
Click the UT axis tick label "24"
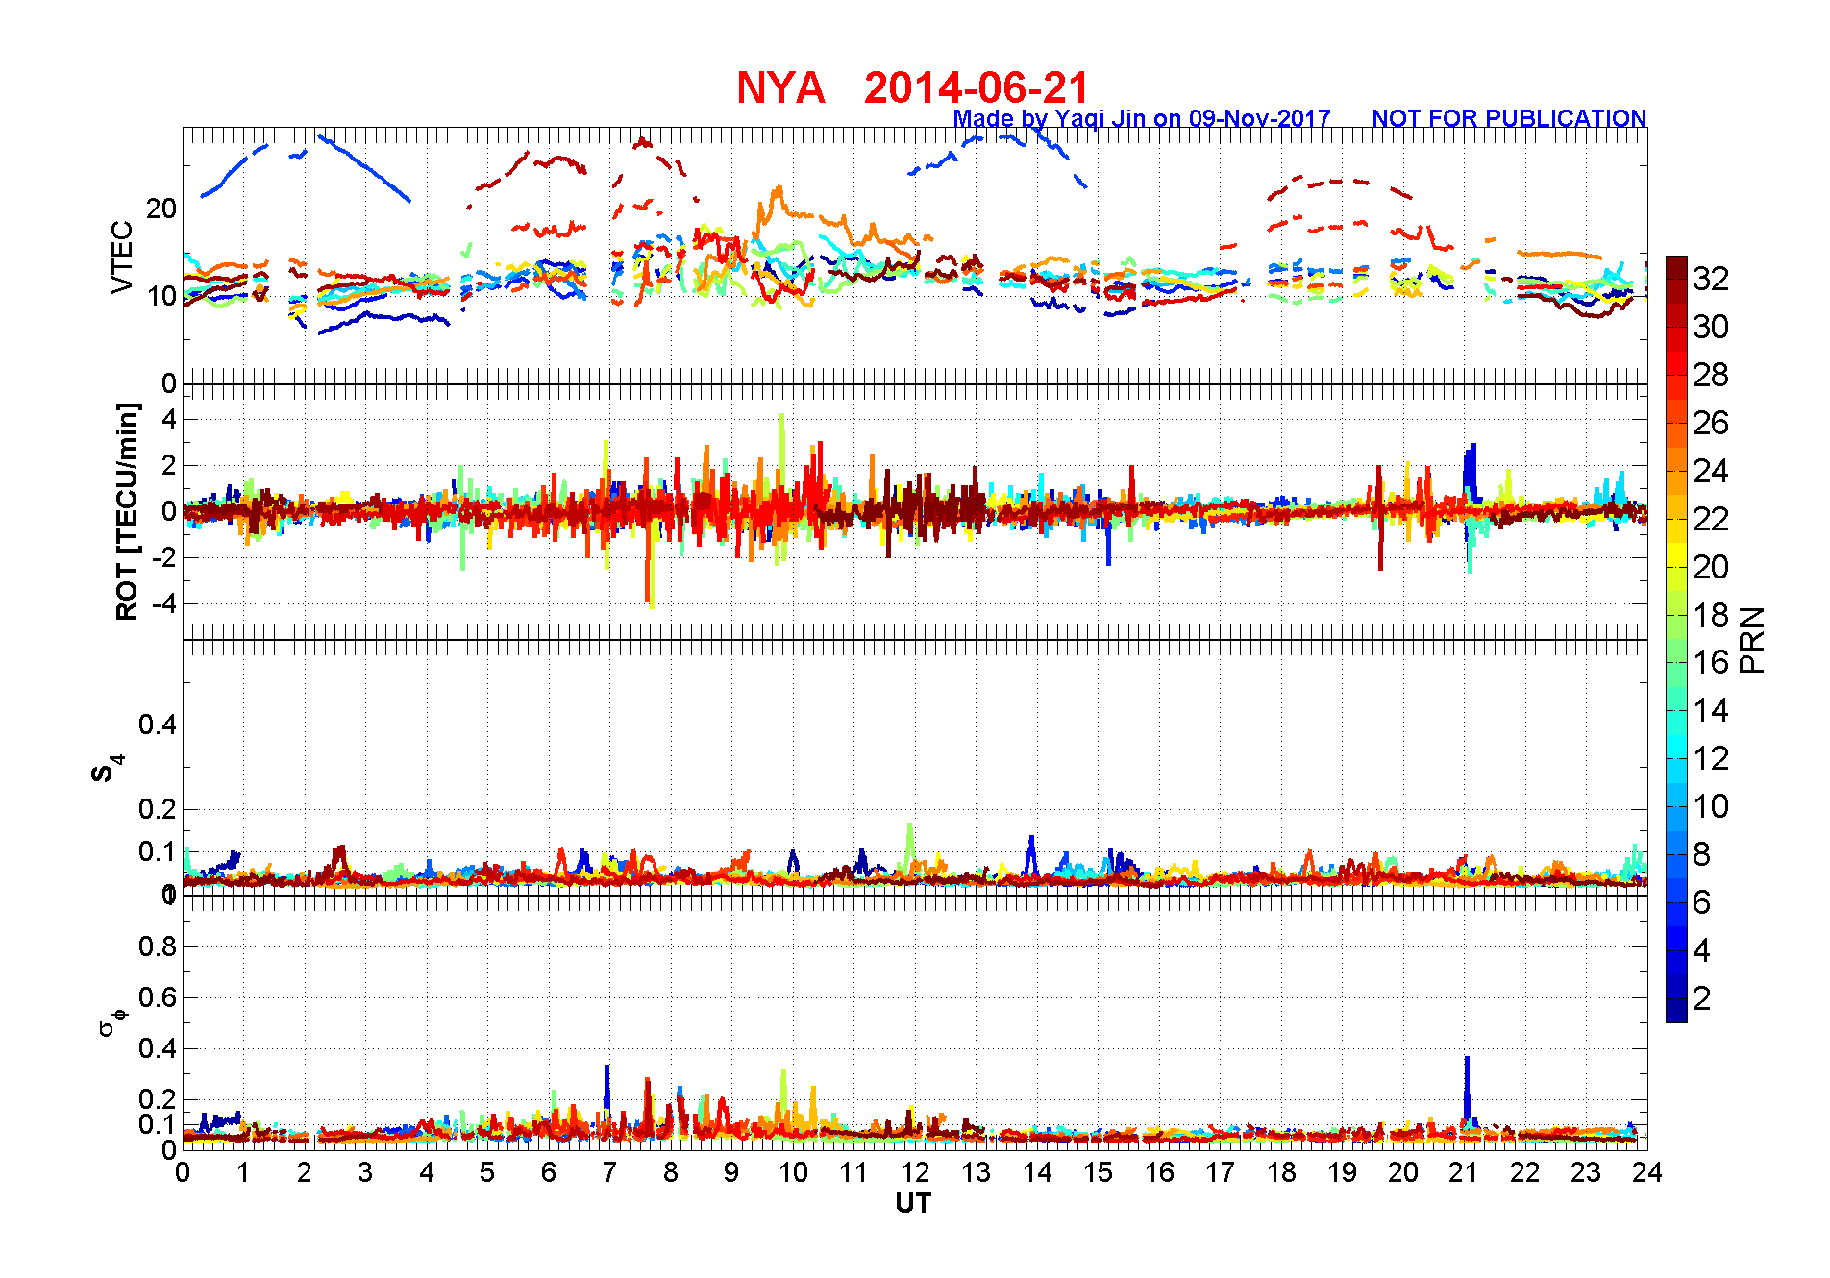1646,1172
